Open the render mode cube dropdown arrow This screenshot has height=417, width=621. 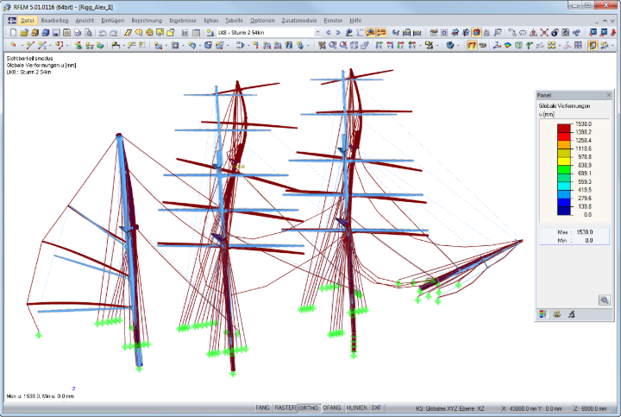pos(457,46)
